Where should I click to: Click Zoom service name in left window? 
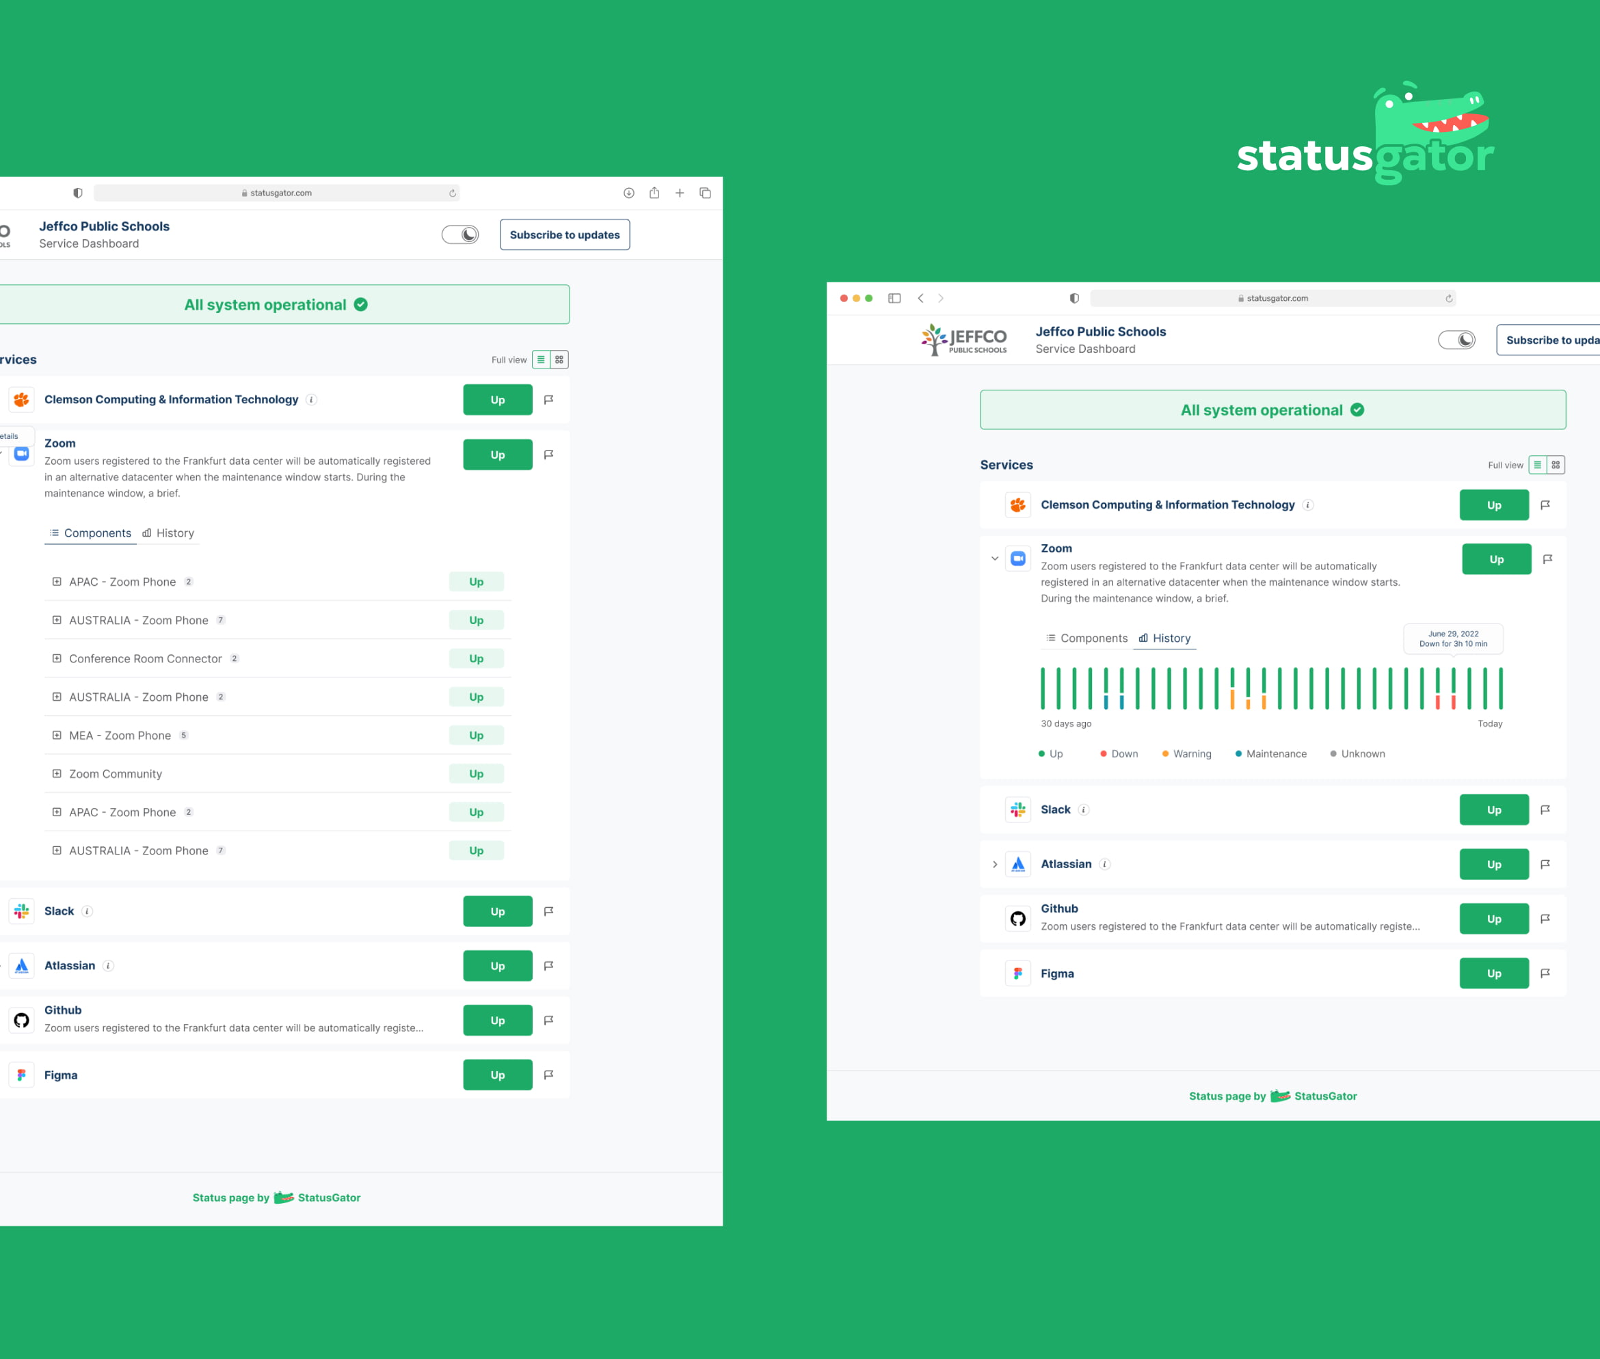[60, 444]
